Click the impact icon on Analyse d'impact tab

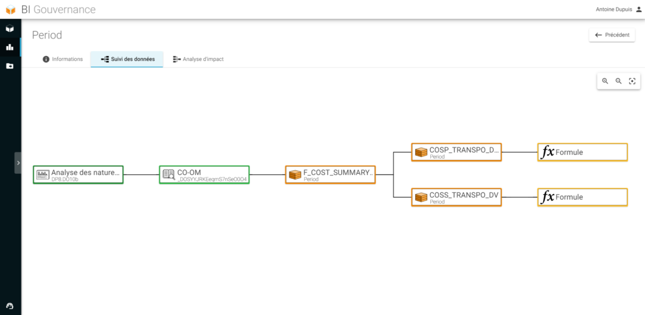[x=177, y=59]
